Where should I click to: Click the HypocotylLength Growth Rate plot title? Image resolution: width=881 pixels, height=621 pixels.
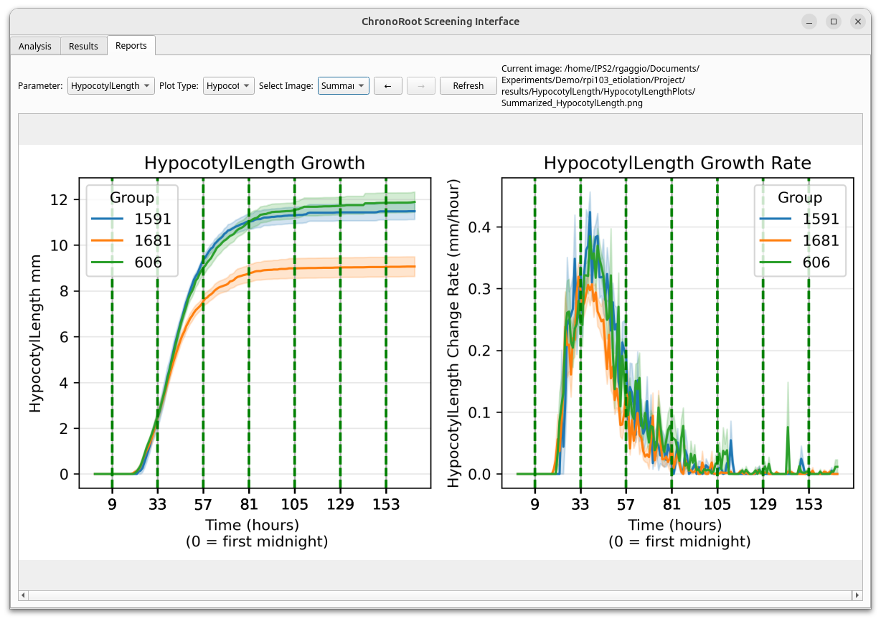click(677, 163)
